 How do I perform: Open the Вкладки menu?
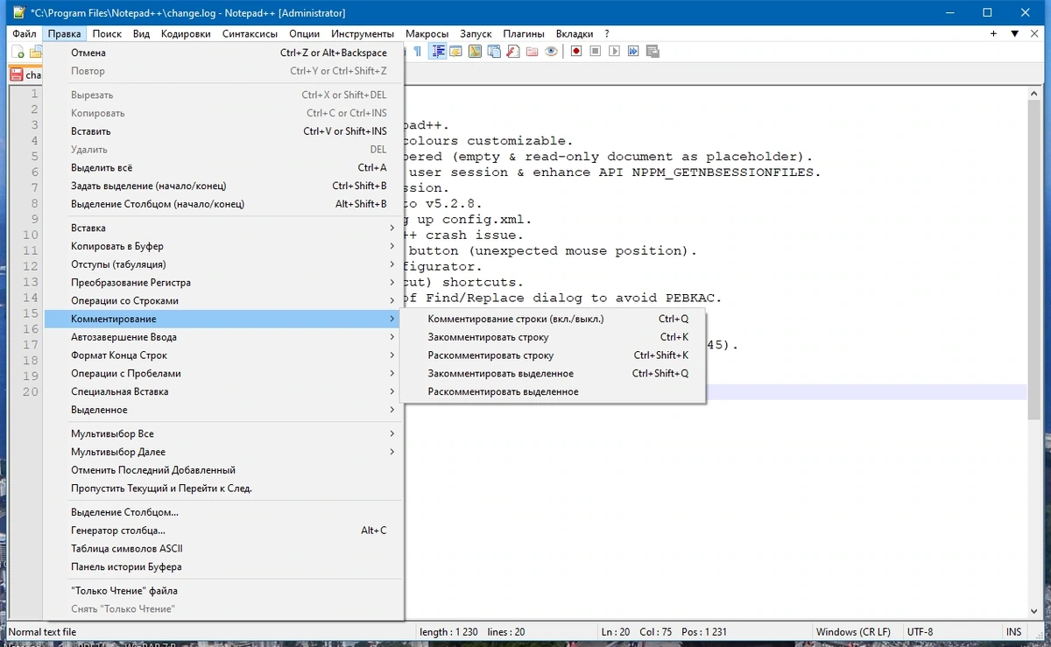tap(575, 34)
